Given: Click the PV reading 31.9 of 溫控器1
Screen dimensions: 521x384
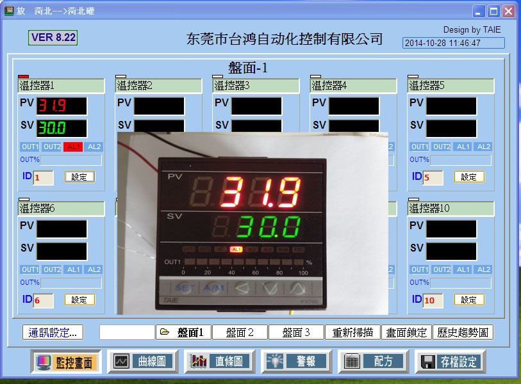Looking at the screenshot, I should 62,106.
